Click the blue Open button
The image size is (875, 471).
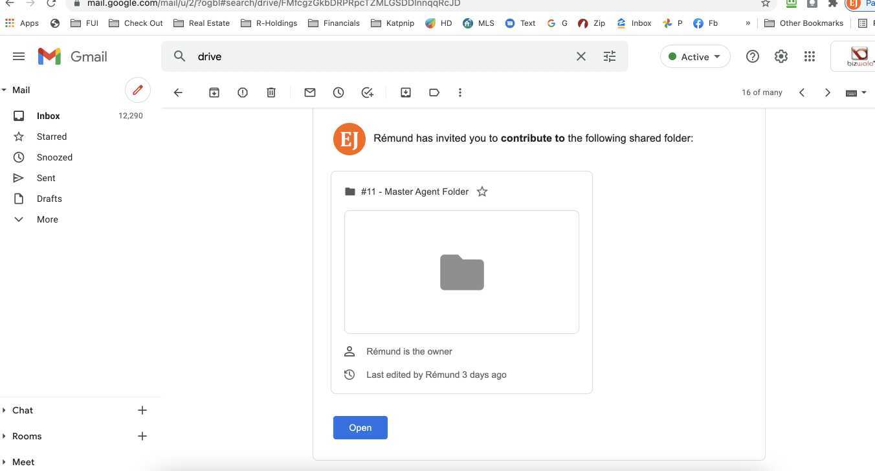(360, 428)
